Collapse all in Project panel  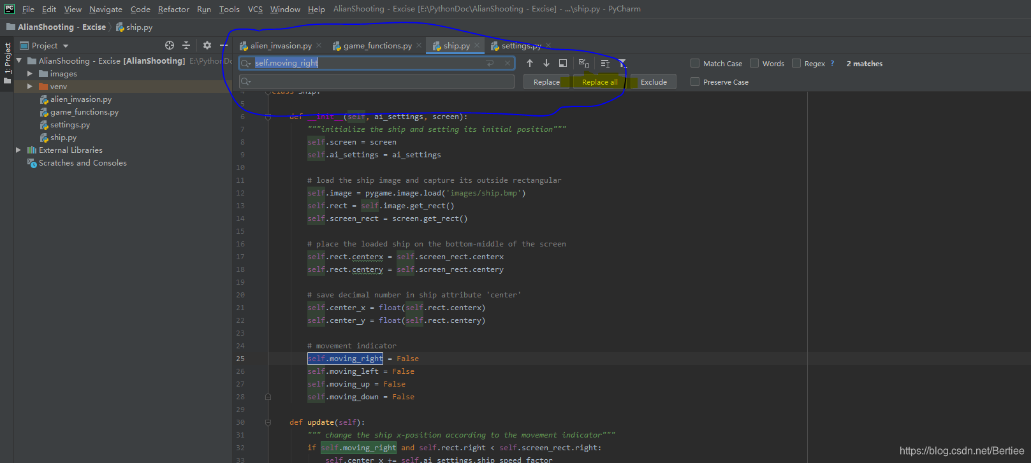click(186, 45)
